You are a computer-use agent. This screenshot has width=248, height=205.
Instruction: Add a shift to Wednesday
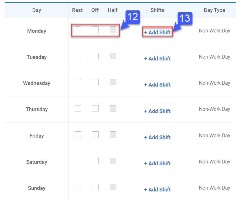tap(157, 85)
